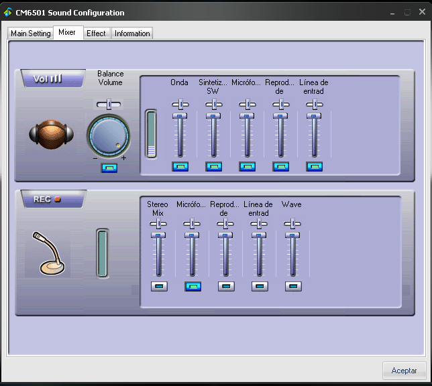This screenshot has width=432, height=386.
Task: Click the playback Reprod de fader handle
Action: point(280,116)
